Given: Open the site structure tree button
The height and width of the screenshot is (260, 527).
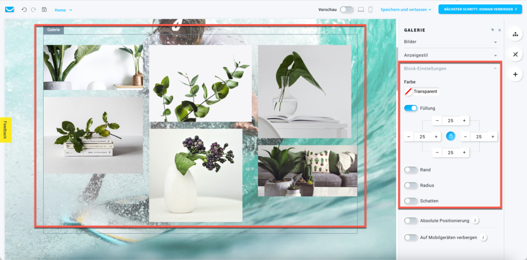Looking at the screenshot, I should coord(515,34).
